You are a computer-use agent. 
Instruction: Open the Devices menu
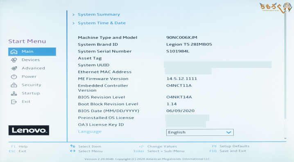(x=31, y=60)
